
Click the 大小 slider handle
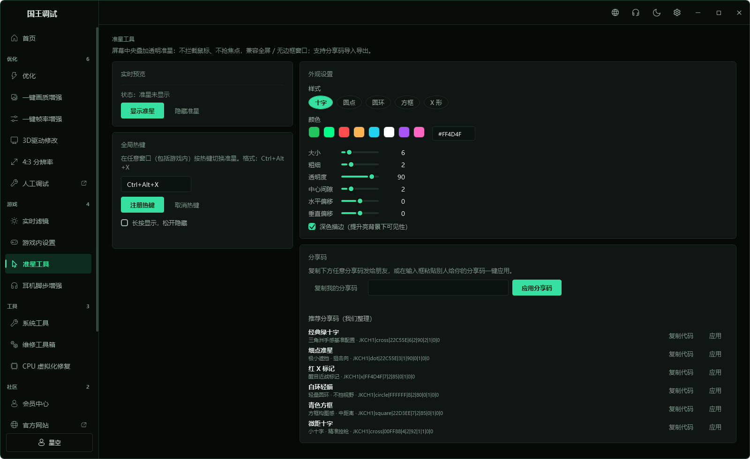(349, 152)
